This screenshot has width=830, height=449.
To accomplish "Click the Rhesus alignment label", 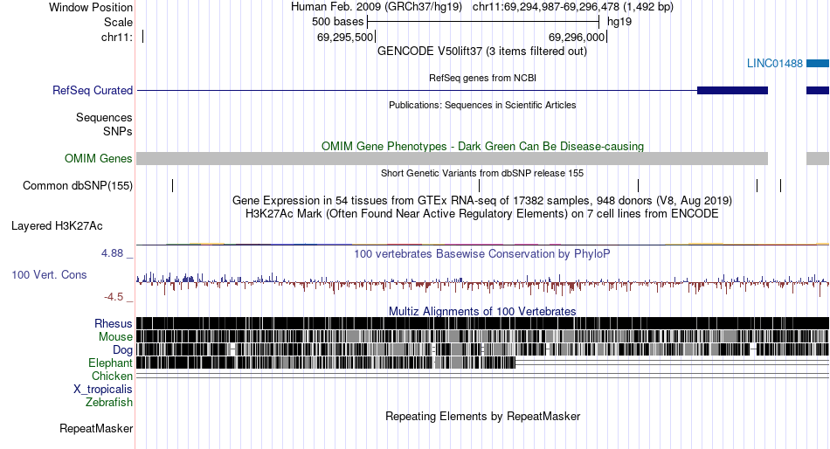I will [113, 323].
